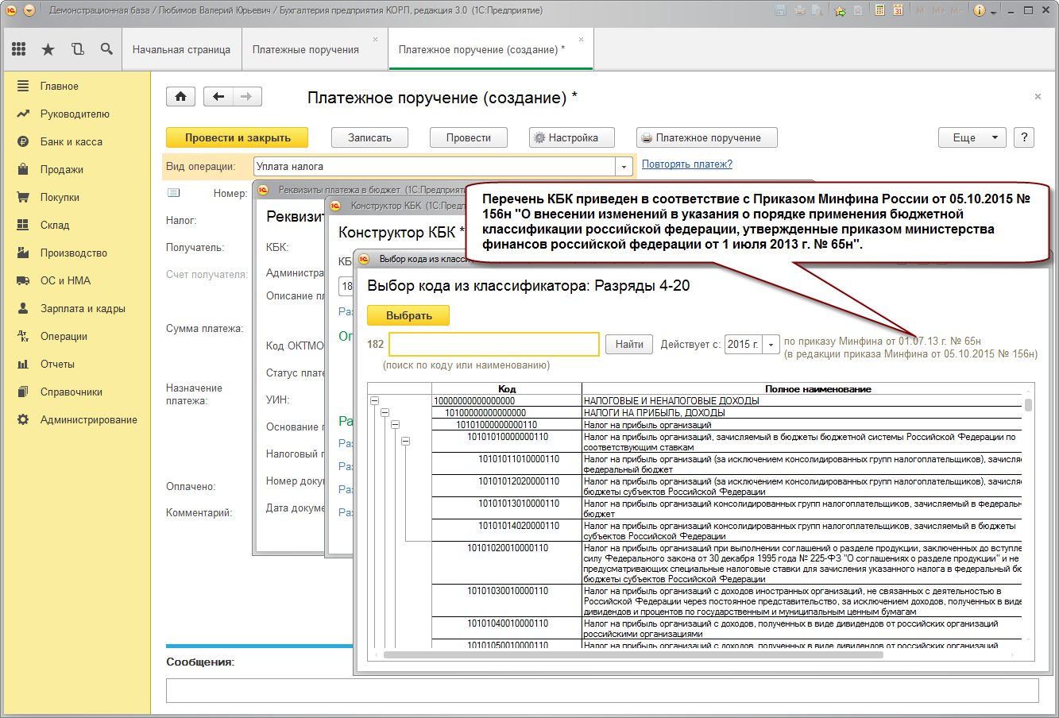Click the Справочники book icon
Viewport: 1059px width, 718px height.
pyautogui.click(x=23, y=392)
